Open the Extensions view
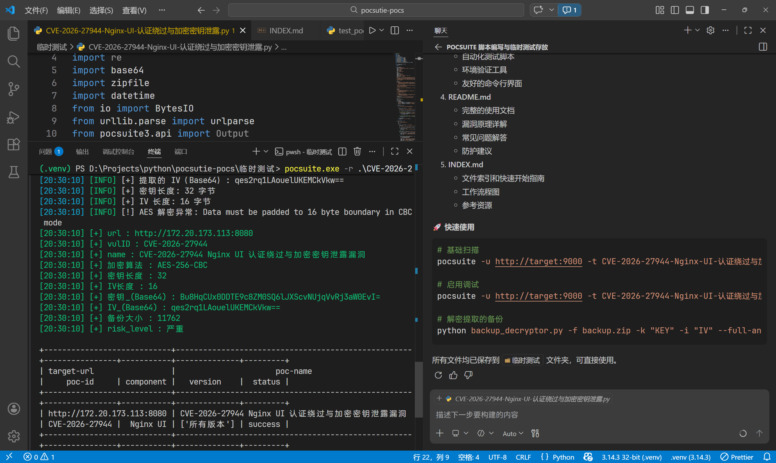This screenshot has height=463, width=776. [x=13, y=145]
